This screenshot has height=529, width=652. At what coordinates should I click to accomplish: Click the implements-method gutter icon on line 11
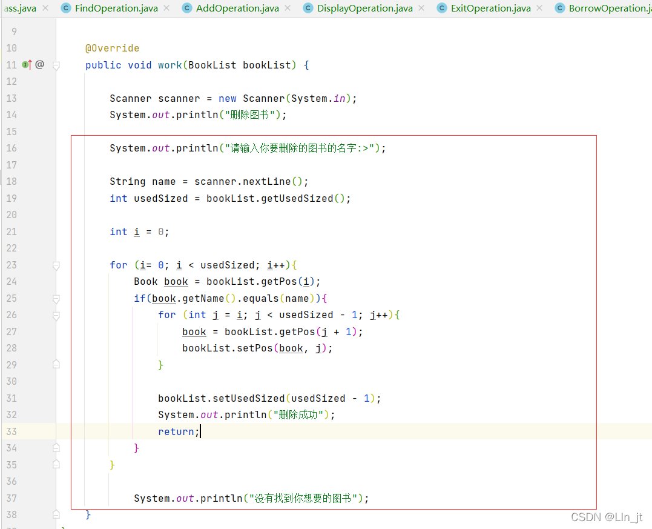pyautogui.click(x=27, y=64)
